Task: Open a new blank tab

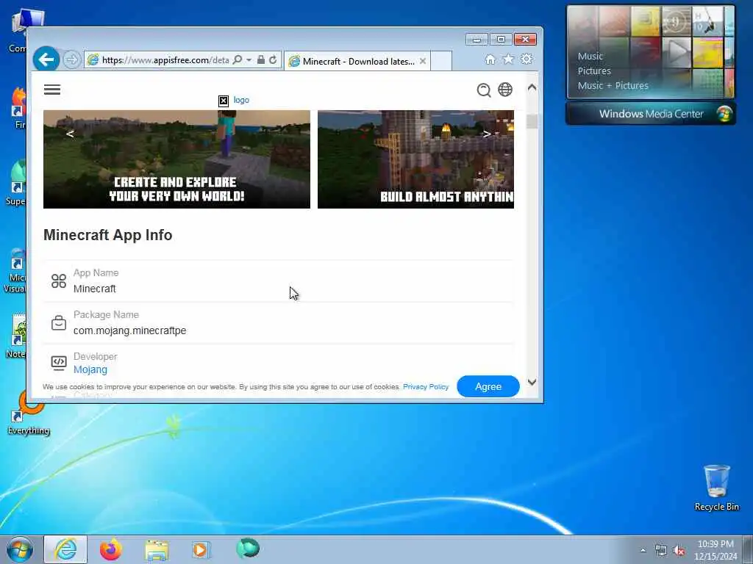Action: (441, 61)
